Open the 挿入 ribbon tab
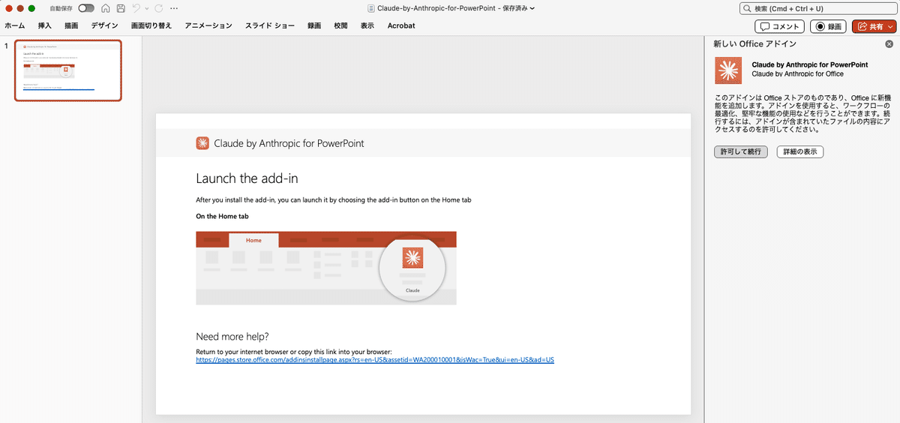 pos(45,25)
